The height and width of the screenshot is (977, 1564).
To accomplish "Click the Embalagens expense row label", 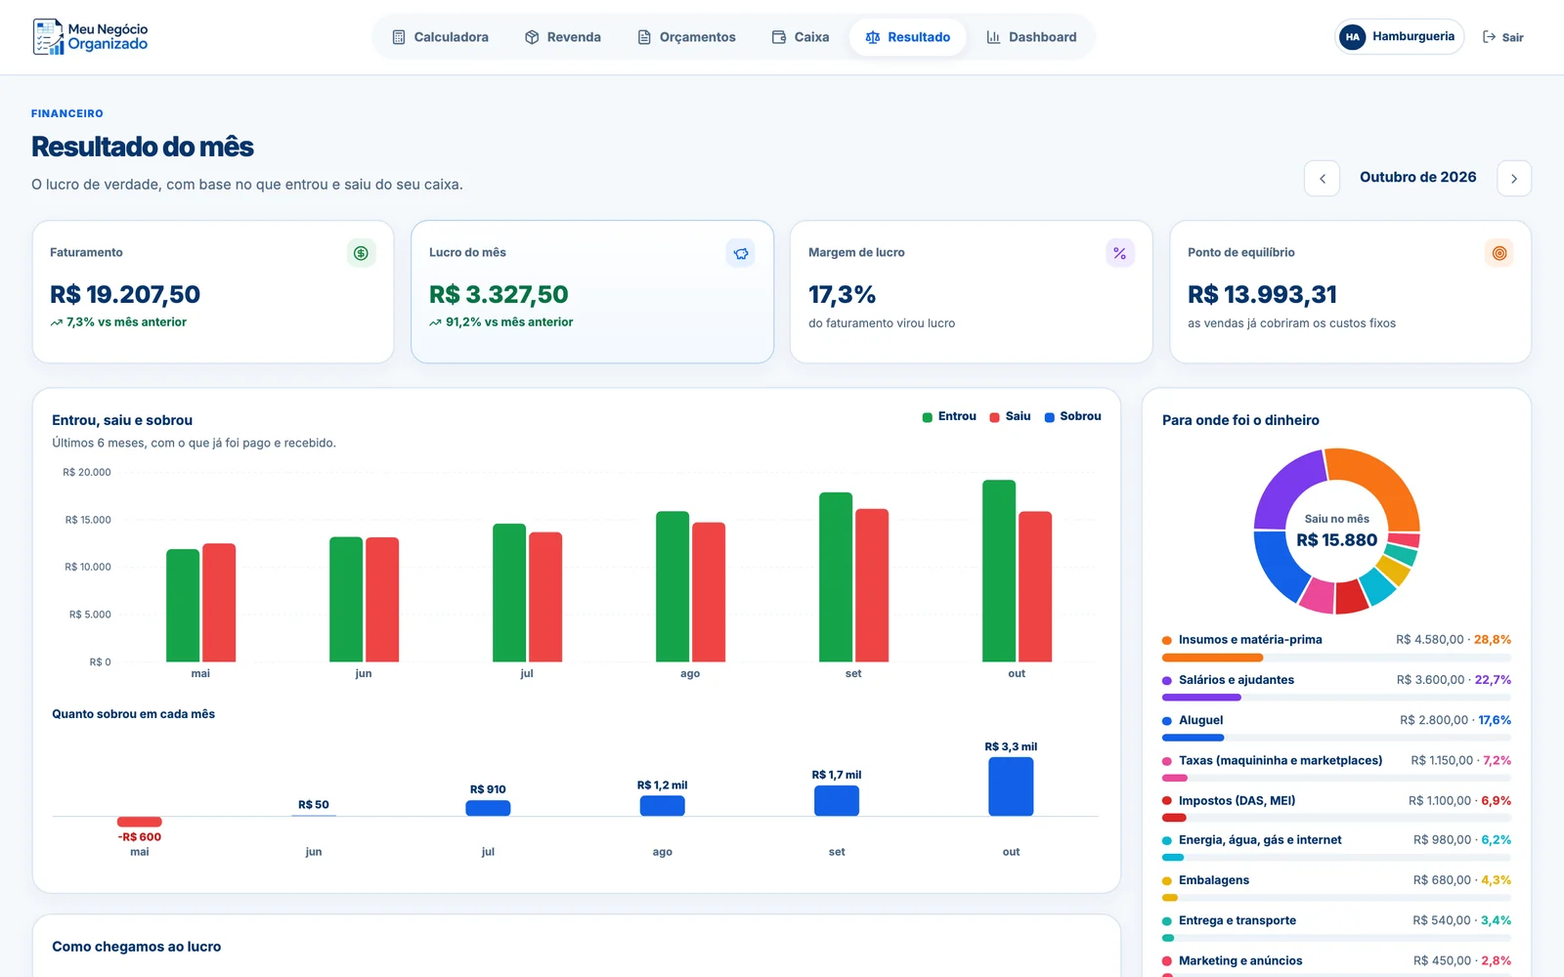I will tap(1214, 880).
